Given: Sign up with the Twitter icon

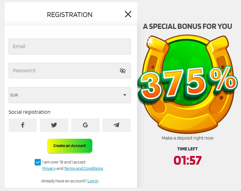Looking at the screenshot, I should click(x=54, y=125).
